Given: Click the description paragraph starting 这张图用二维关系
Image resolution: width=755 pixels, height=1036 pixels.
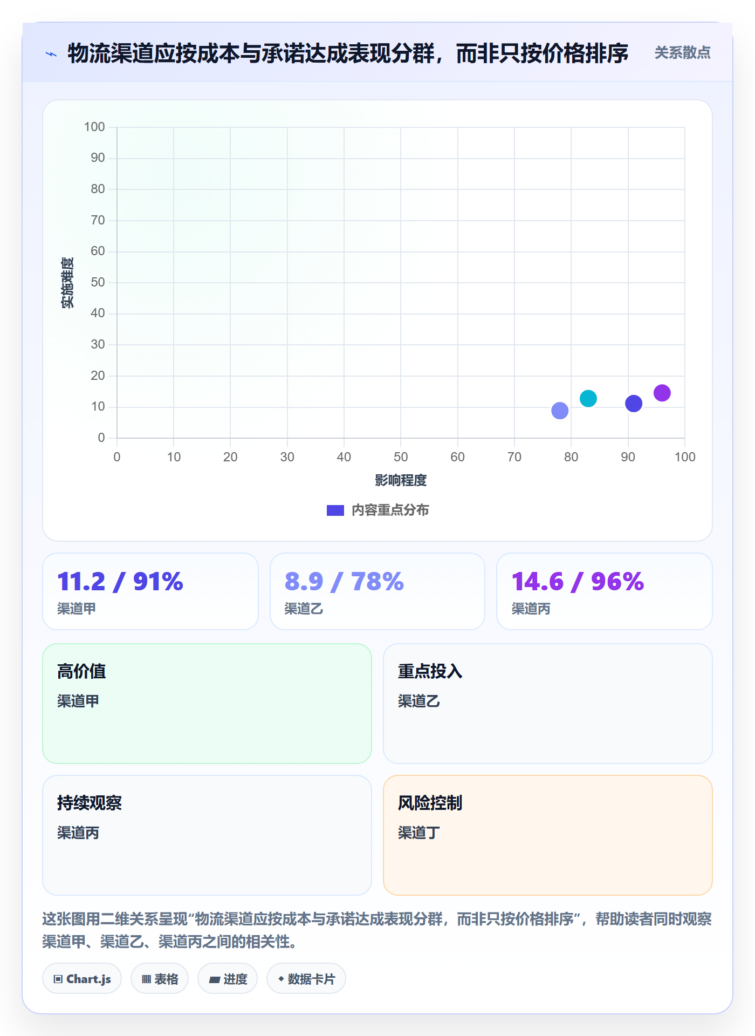Looking at the screenshot, I should click(377, 930).
